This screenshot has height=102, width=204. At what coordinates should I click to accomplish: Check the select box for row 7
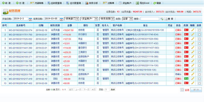[x=199, y=57]
